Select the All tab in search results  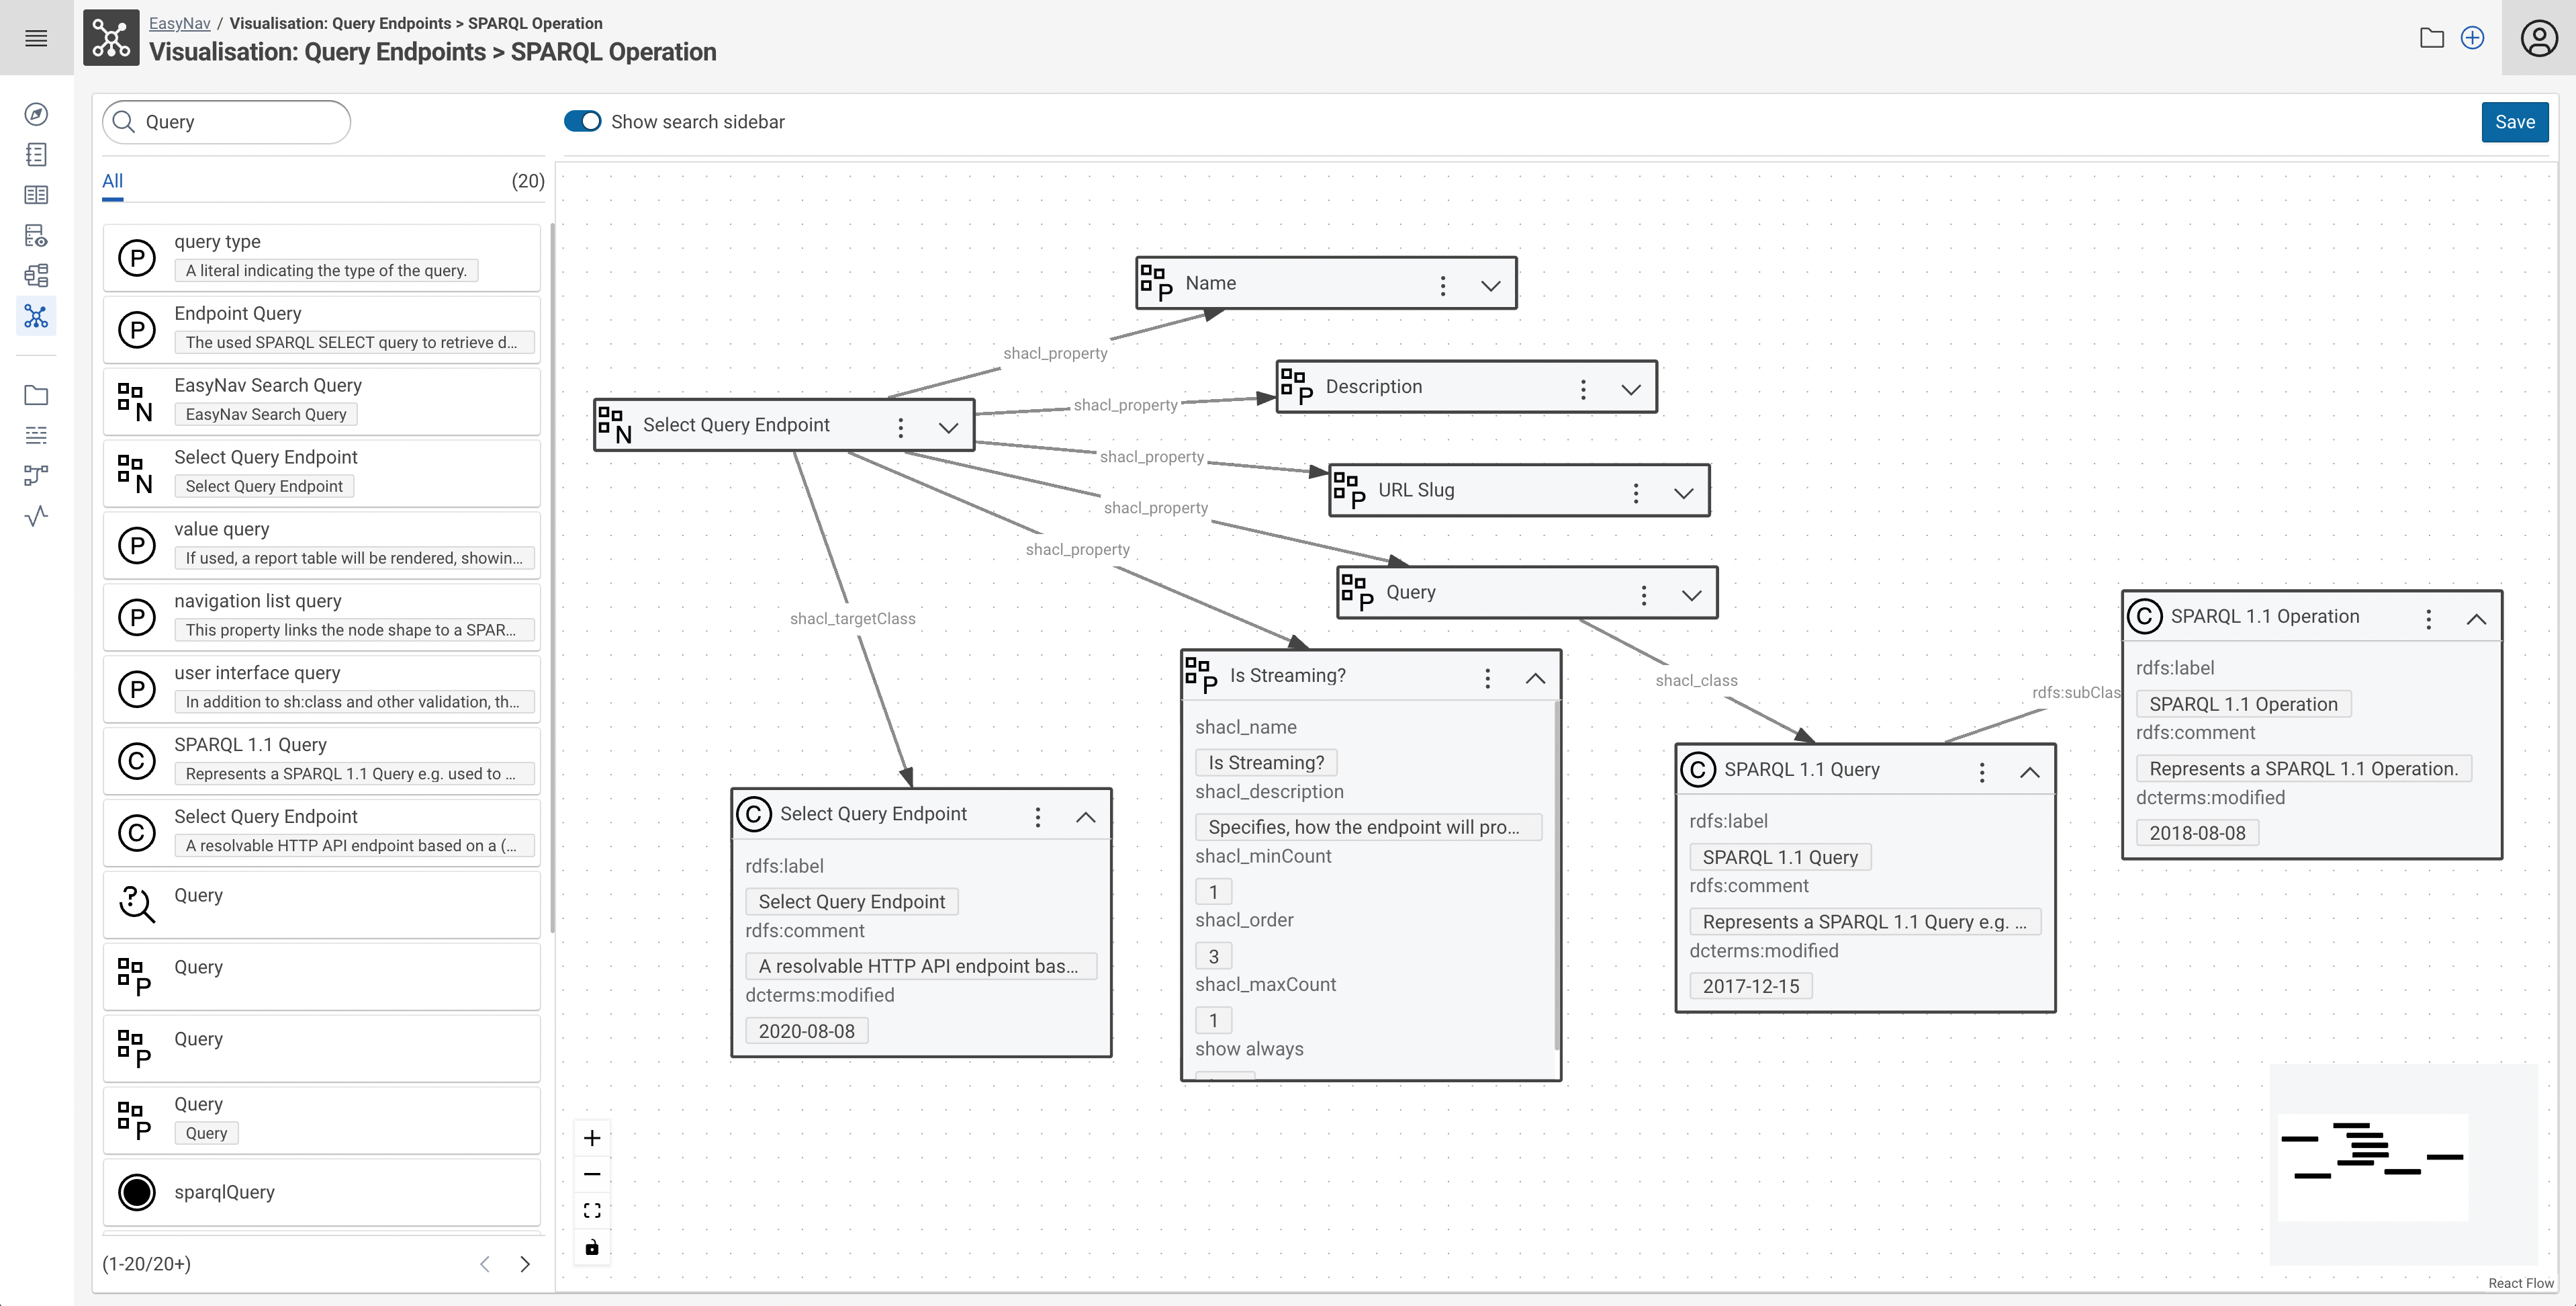tap(111, 180)
